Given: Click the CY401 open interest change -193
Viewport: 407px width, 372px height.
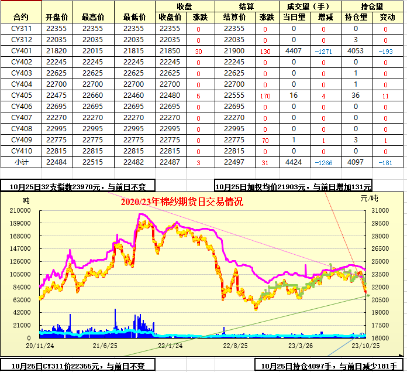Looking at the screenshot, I should [385, 51].
